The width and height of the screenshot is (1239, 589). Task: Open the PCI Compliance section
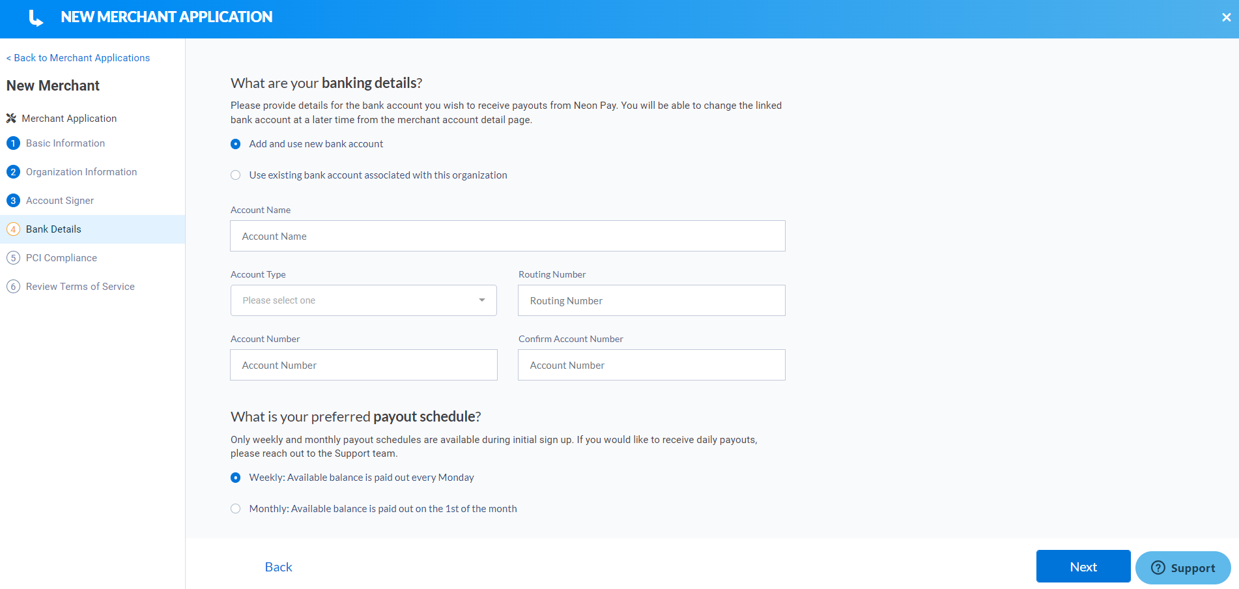coord(61,257)
